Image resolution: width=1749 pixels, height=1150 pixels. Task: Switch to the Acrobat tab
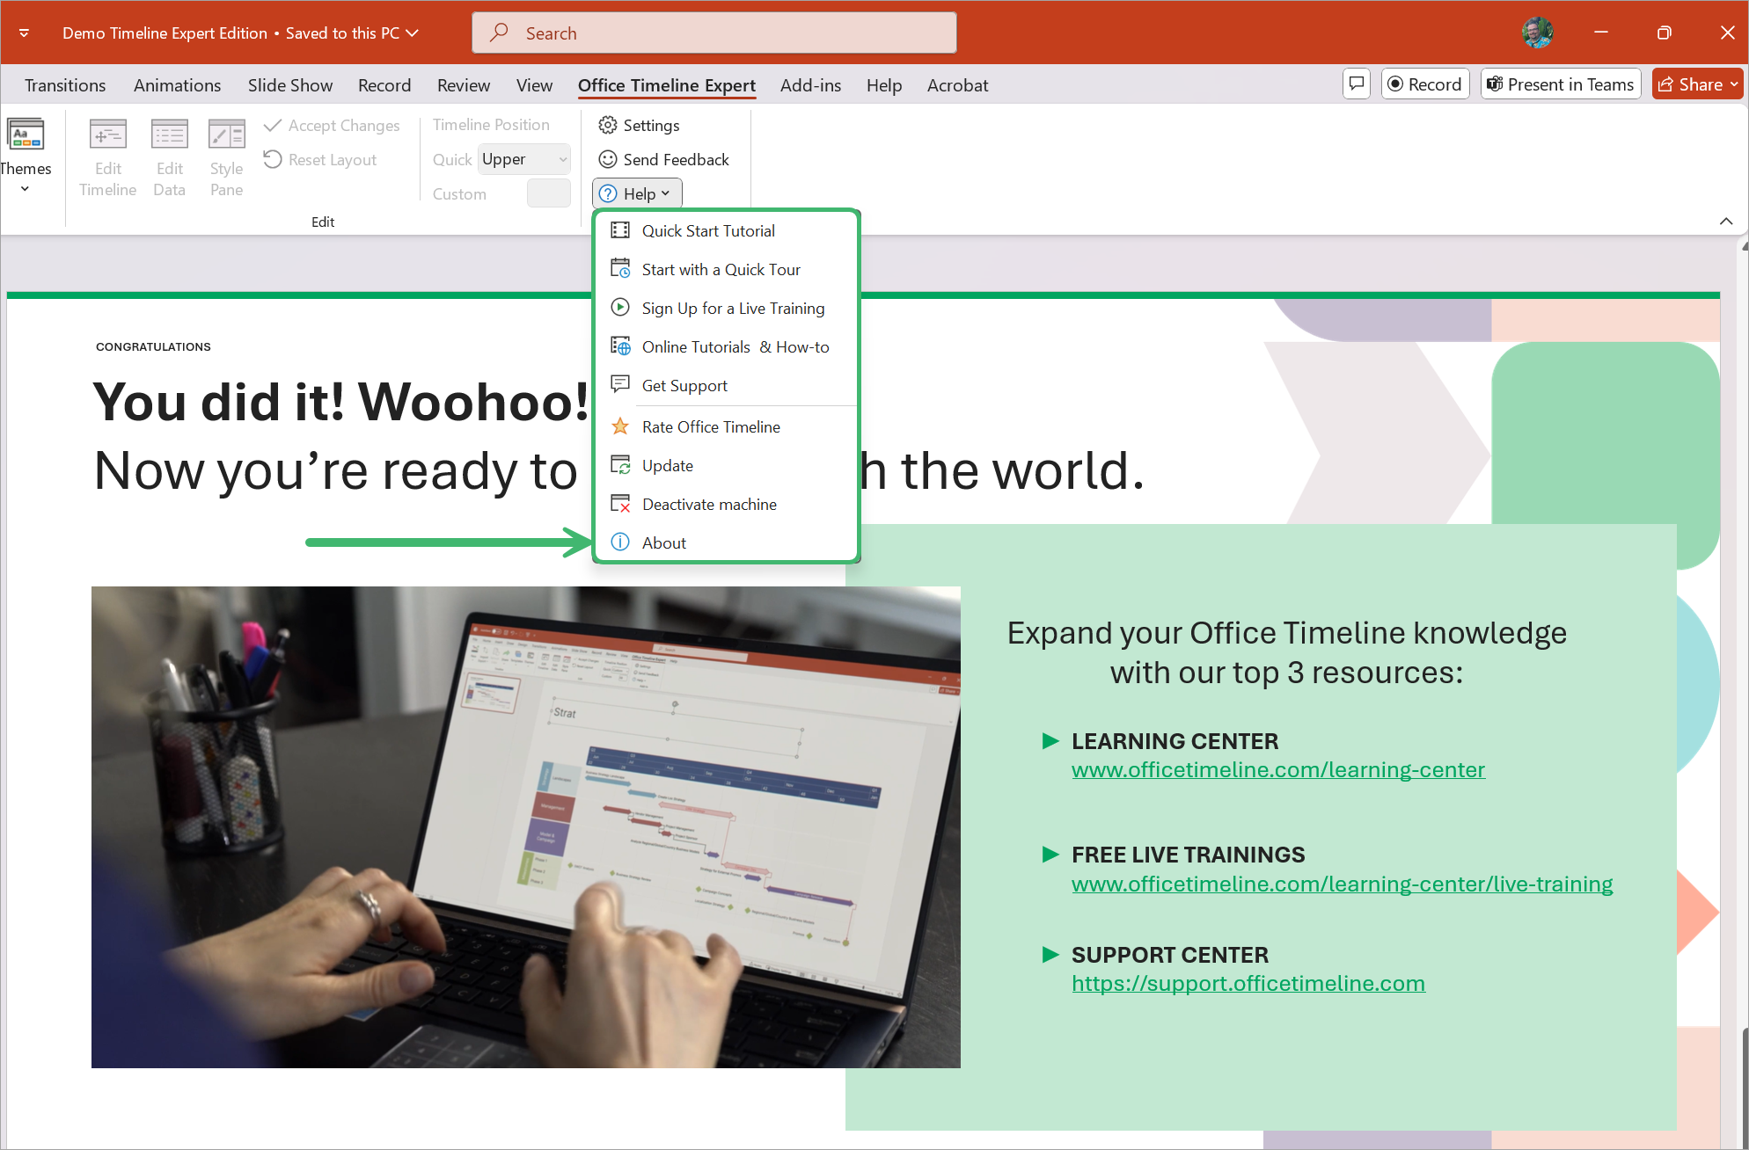coord(957,85)
